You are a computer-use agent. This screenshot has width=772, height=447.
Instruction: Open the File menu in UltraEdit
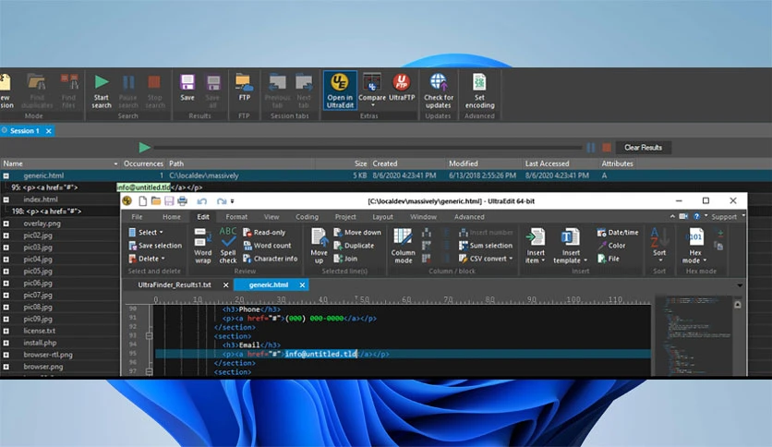[x=137, y=217]
